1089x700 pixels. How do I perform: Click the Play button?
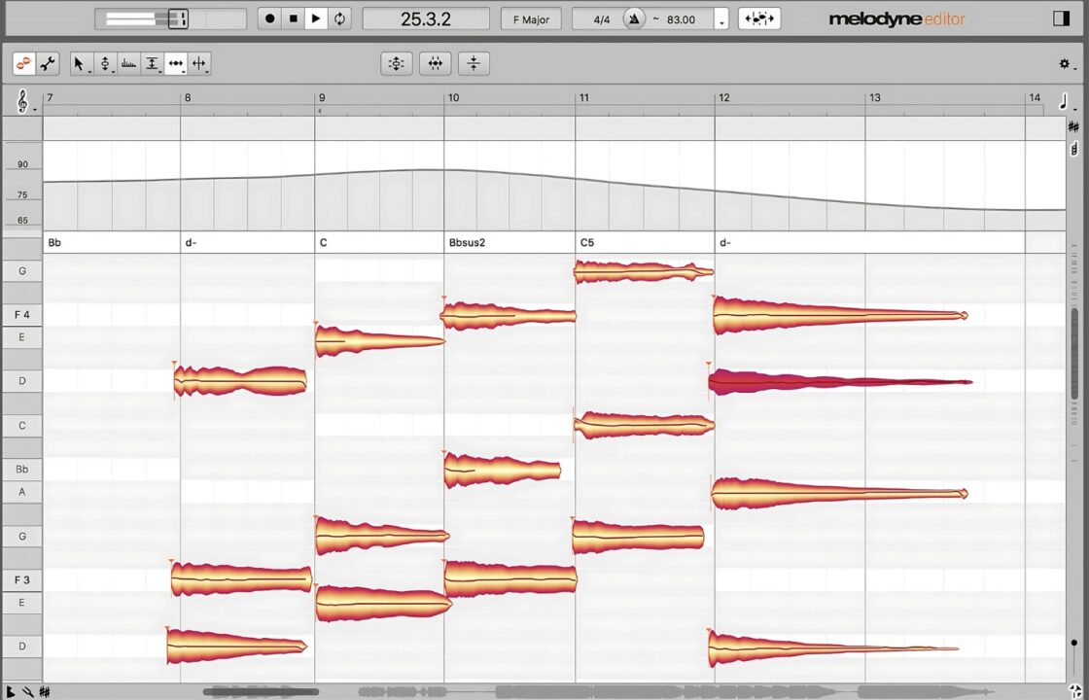tap(316, 18)
